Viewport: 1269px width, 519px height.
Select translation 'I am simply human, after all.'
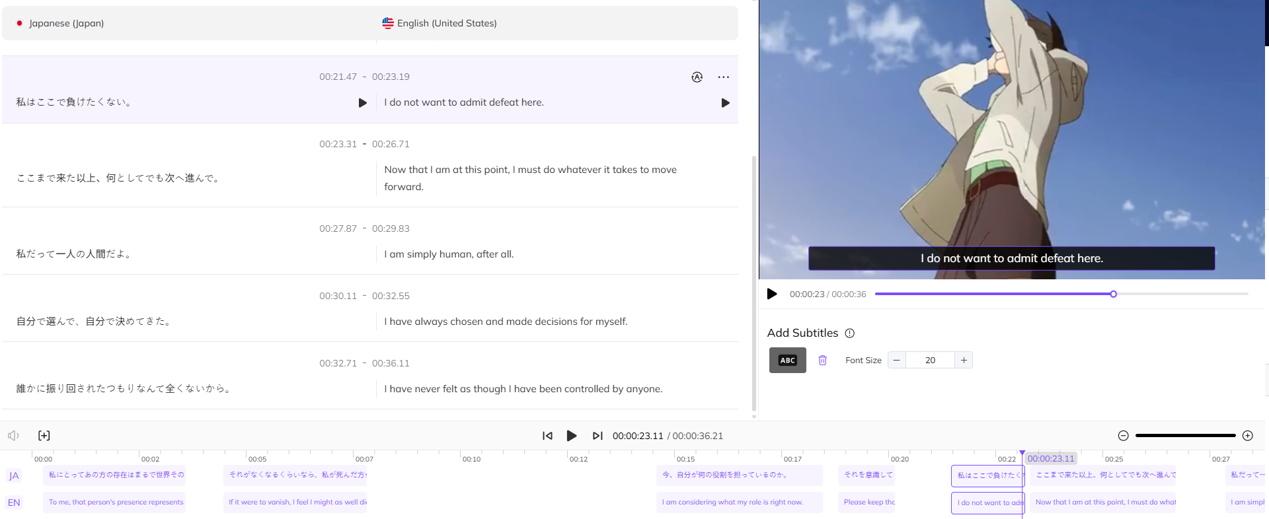click(x=449, y=254)
